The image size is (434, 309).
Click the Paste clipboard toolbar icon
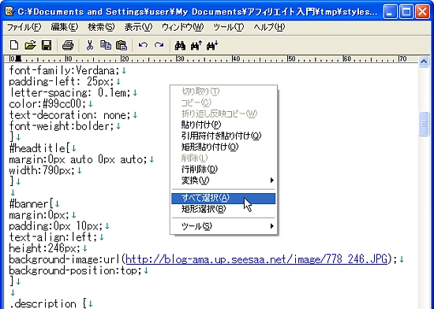click(x=122, y=45)
